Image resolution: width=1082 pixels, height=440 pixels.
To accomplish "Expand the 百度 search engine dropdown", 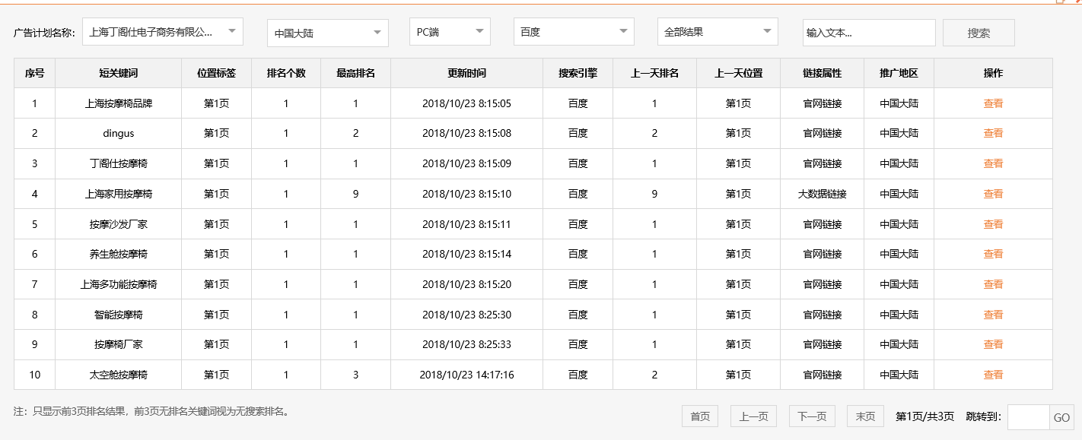I will point(574,32).
